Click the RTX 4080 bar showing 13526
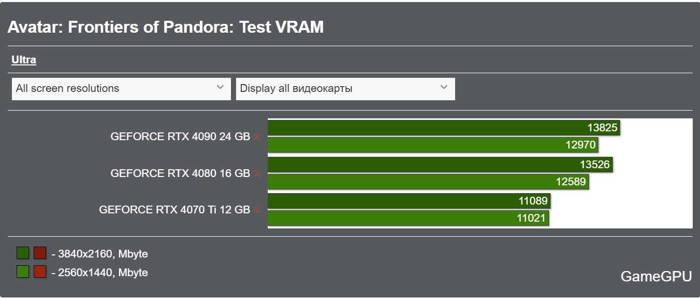 [440, 165]
